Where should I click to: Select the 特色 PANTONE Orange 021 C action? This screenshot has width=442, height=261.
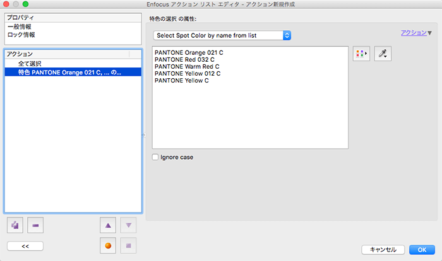coord(73,72)
